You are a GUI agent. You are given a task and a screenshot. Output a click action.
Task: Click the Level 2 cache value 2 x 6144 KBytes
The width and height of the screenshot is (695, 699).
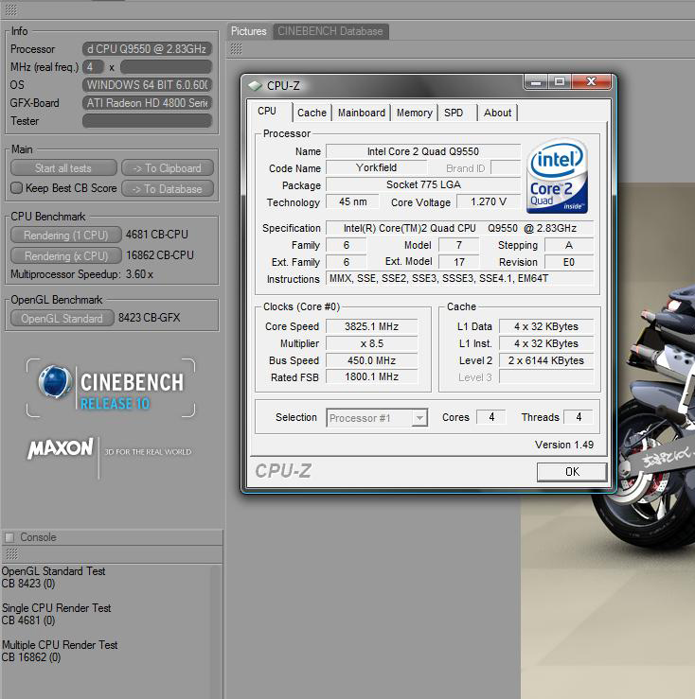(x=546, y=360)
